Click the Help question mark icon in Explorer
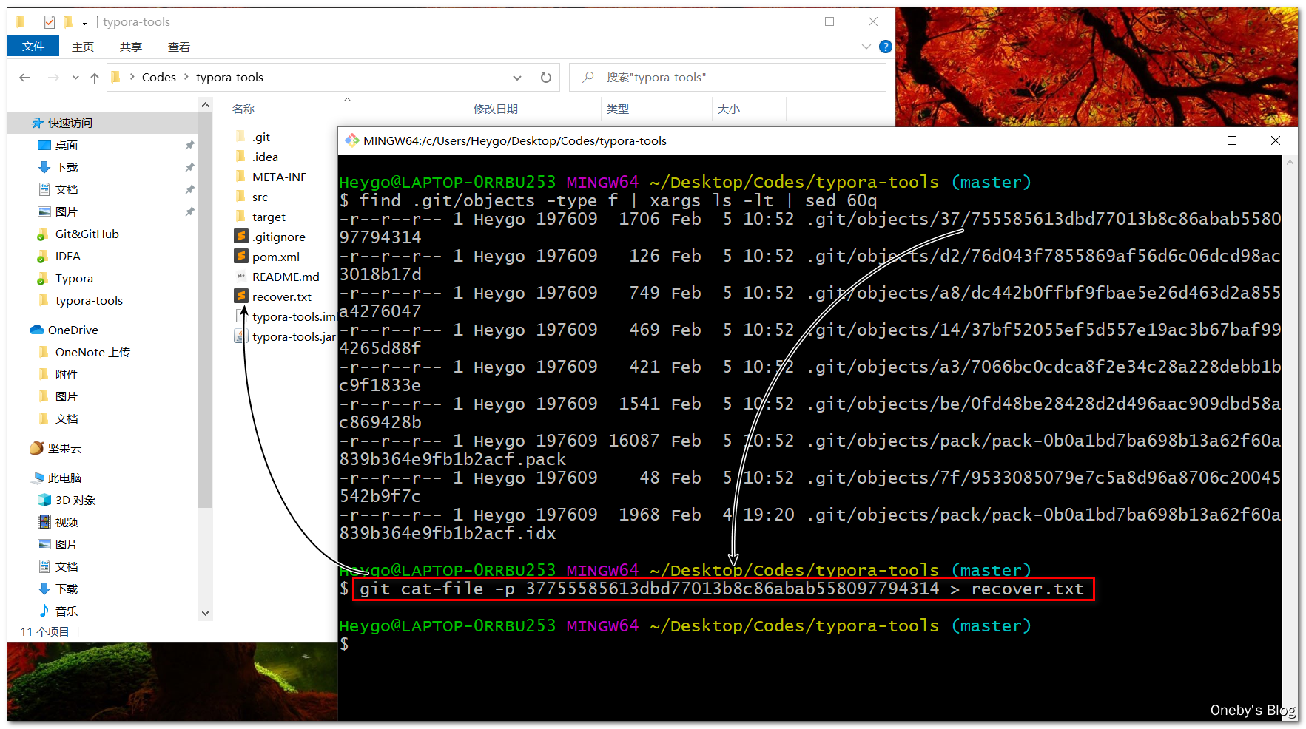This screenshot has height=729, width=1306. tap(885, 47)
